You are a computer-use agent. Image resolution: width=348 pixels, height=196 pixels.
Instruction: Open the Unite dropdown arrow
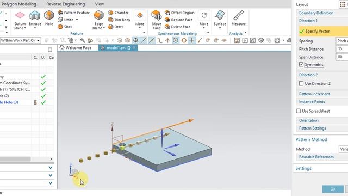click(77, 20)
